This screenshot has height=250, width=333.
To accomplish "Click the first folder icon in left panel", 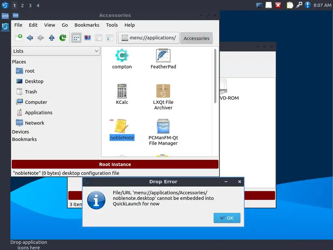I will point(5,16).
